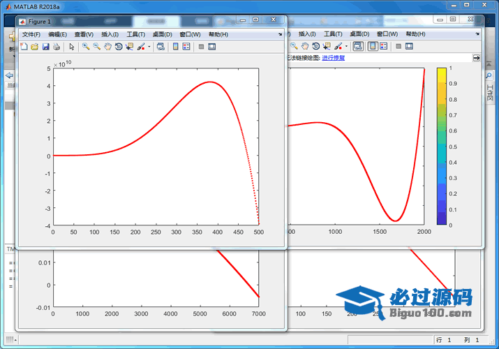Toggle Data Cursor tool in Figure 1
The width and height of the screenshot is (499, 349).
click(130, 47)
